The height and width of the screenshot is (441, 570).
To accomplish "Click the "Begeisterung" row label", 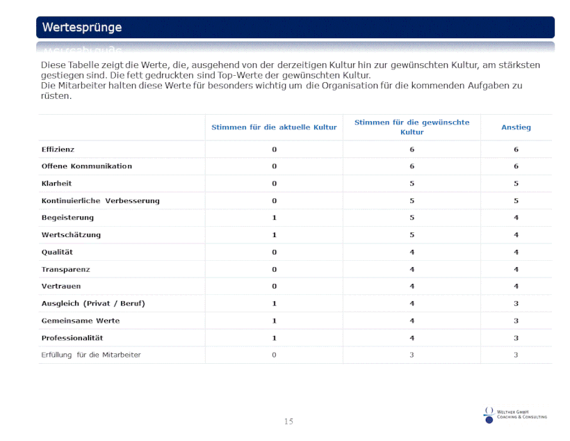I will 67,218.
